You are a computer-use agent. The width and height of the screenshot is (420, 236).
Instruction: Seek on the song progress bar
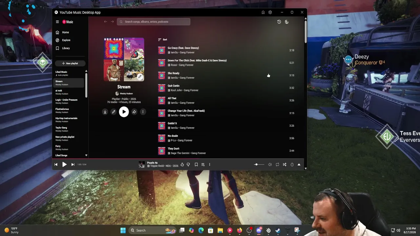[x=178, y=159]
